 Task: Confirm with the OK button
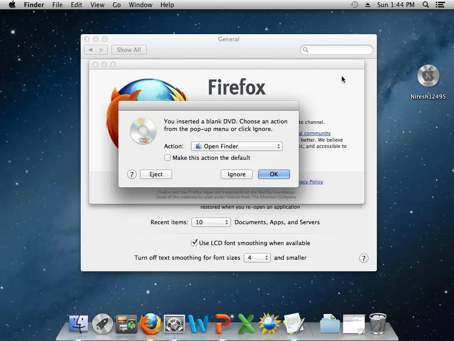tap(274, 174)
